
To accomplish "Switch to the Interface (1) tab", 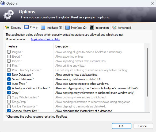I will [52, 27].
